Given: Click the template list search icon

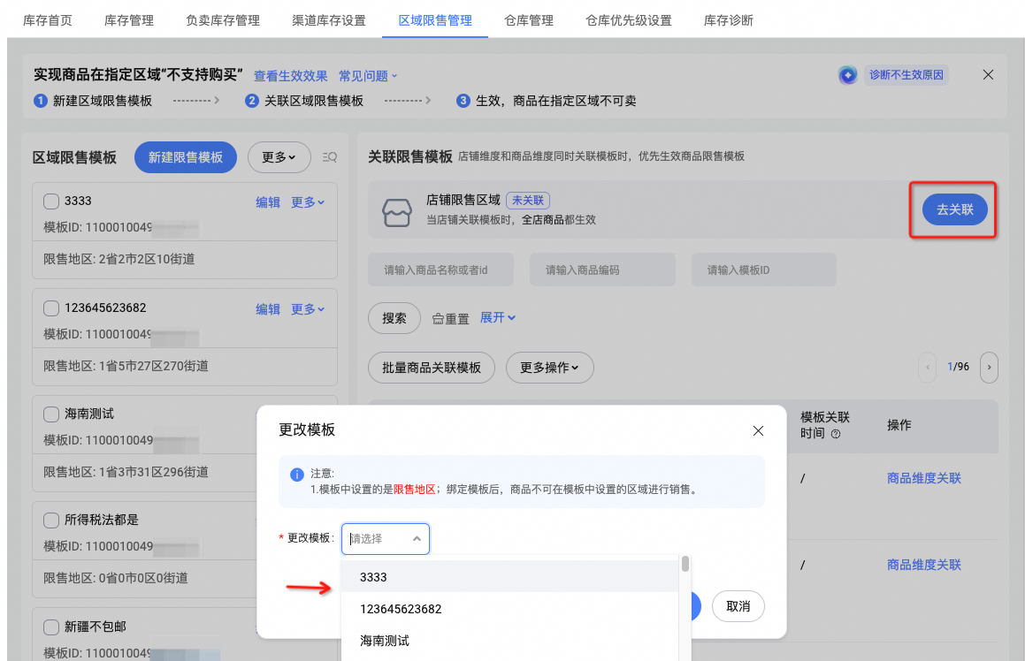Looking at the screenshot, I should click(x=330, y=157).
